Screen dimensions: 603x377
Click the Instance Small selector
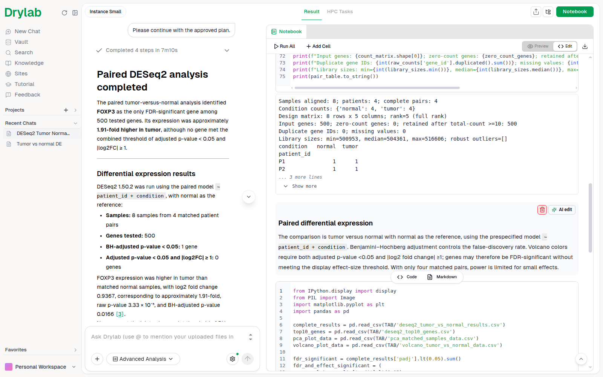pyautogui.click(x=106, y=12)
